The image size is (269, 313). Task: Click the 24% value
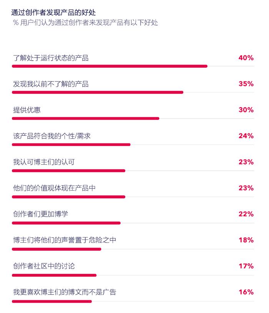click(246, 136)
